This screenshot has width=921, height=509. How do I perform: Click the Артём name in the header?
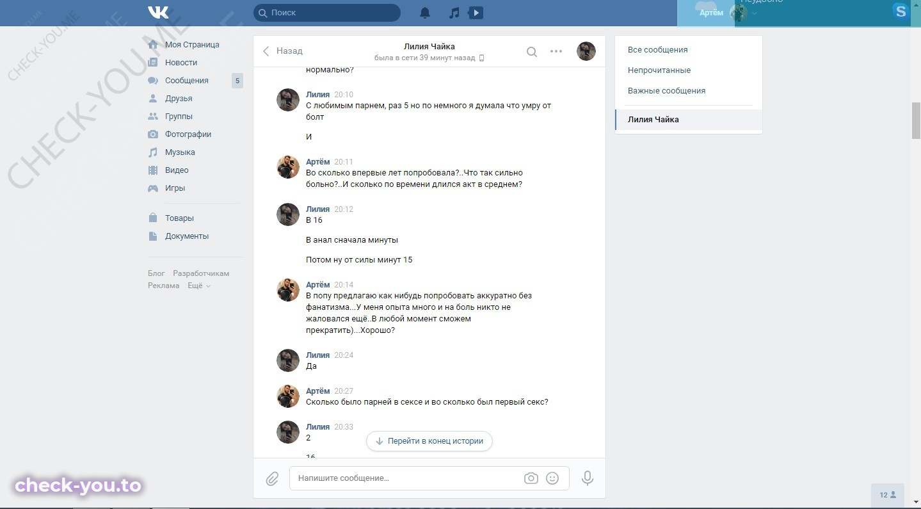[711, 13]
